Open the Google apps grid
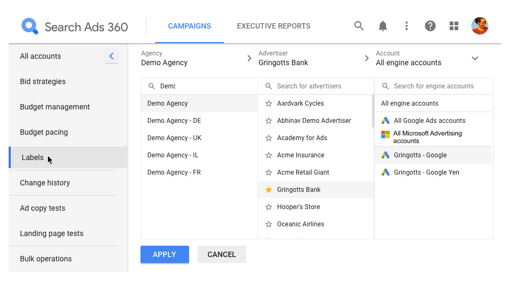 [454, 26]
